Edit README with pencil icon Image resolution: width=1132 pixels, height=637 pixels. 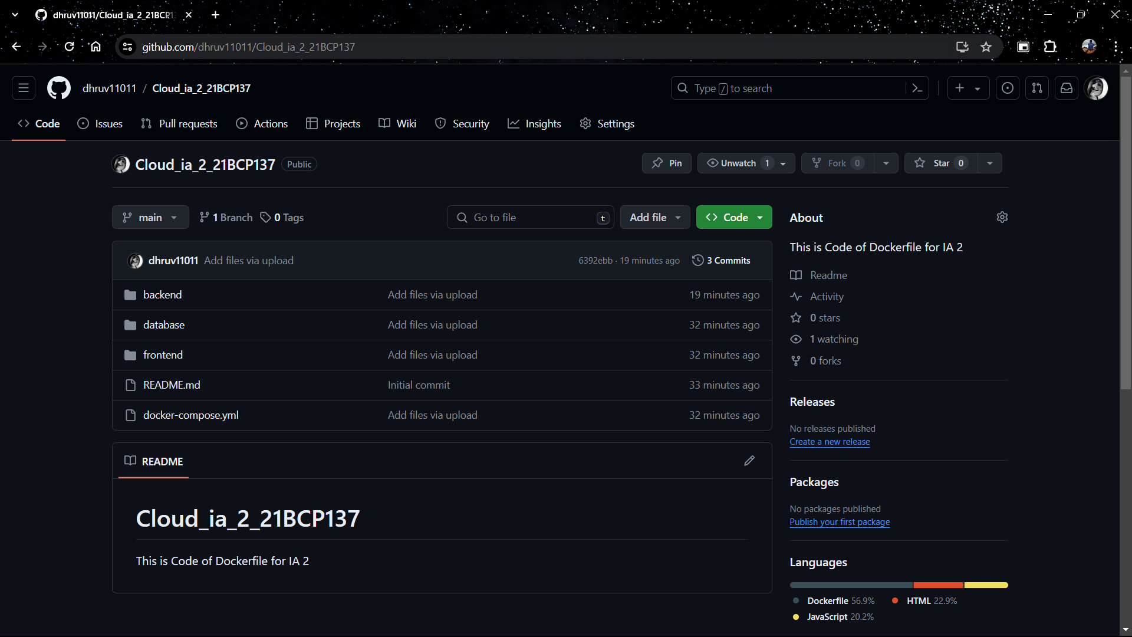pos(749,461)
